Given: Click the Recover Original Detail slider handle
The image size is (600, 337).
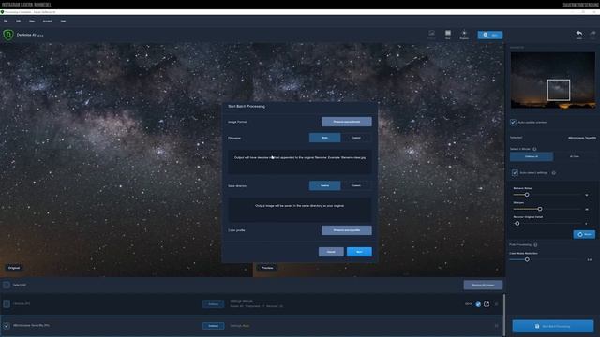Looking at the screenshot, I should coord(517,223).
